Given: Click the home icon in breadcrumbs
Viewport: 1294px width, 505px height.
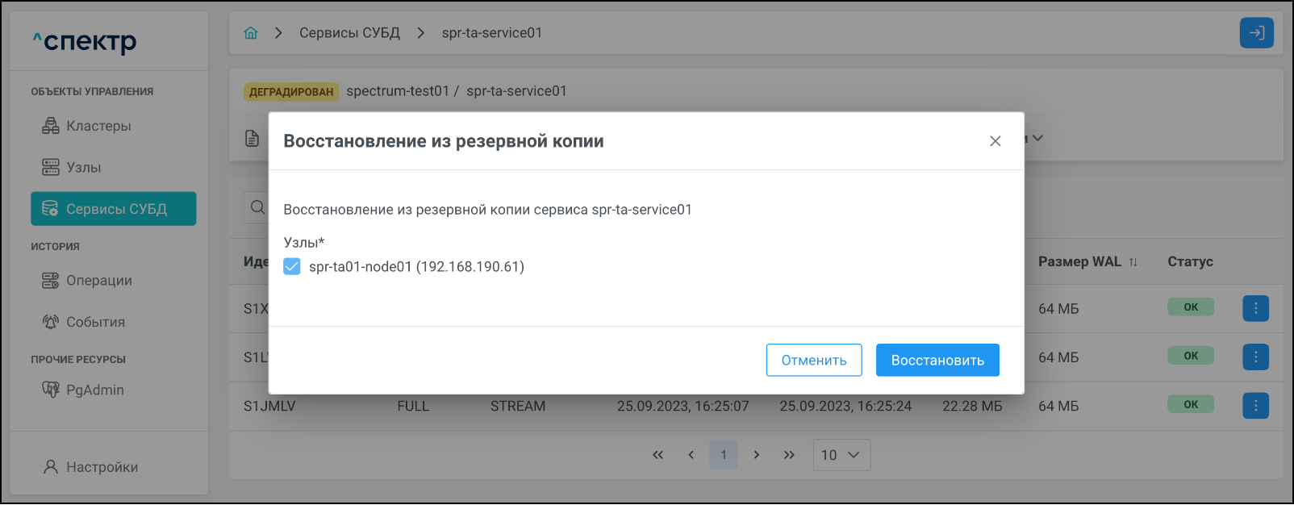Looking at the screenshot, I should pyautogui.click(x=251, y=33).
